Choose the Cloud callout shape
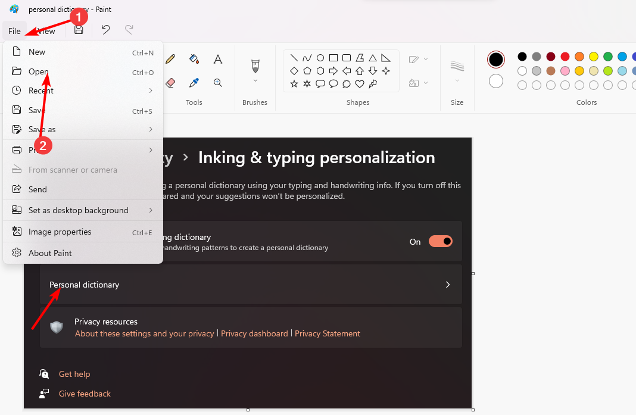The height and width of the screenshot is (415, 636). [x=347, y=84]
